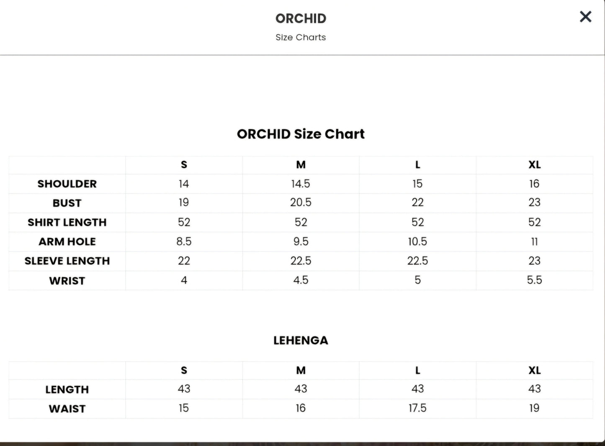Select the S shoulder value 14

[184, 184]
